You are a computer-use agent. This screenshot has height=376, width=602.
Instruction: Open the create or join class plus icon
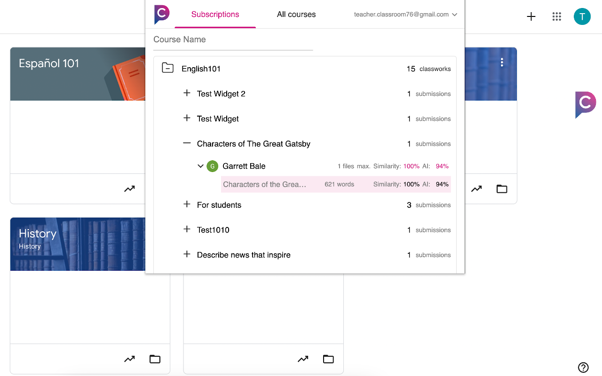click(531, 16)
